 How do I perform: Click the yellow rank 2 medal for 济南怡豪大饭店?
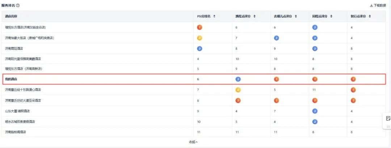[x=199, y=38]
